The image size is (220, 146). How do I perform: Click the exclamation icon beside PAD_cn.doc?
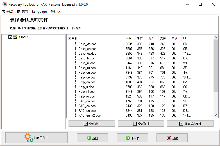point(75,101)
